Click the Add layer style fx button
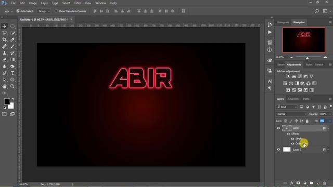Viewport: 333px width, 187px height. pos(292,183)
